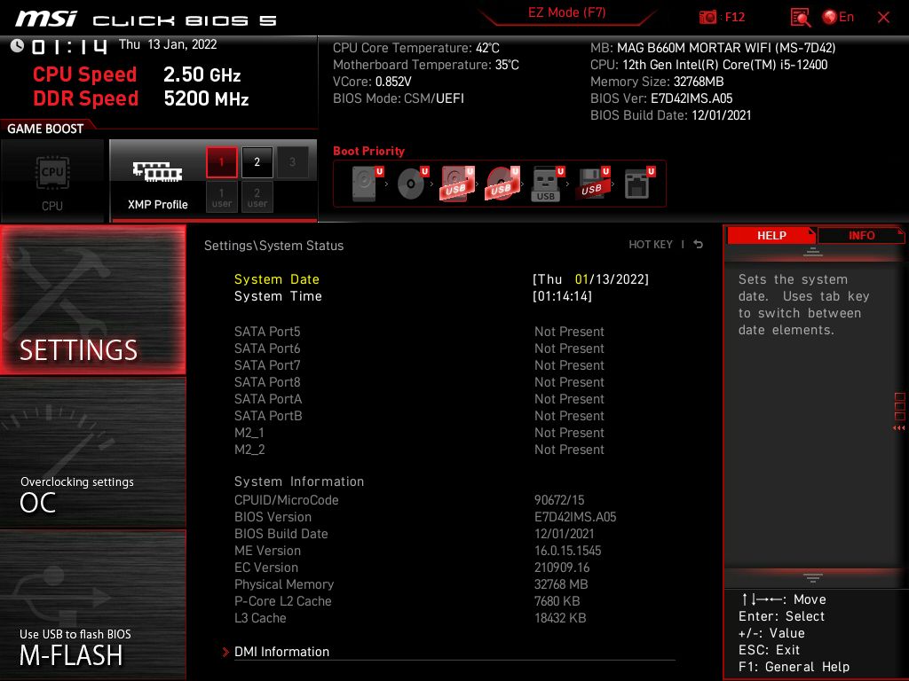This screenshot has width=909, height=681.
Task: Edit the System Date month field 01
Action: coord(581,279)
